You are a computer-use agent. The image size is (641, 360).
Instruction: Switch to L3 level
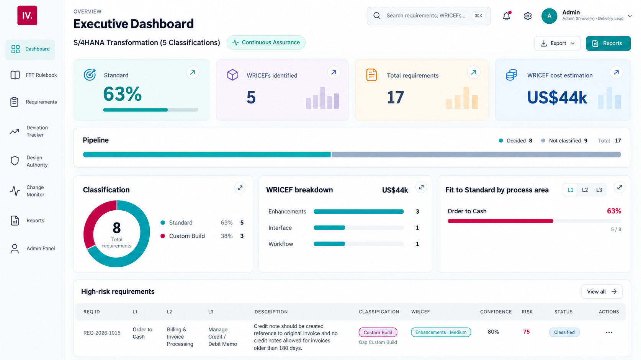click(599, 190)
